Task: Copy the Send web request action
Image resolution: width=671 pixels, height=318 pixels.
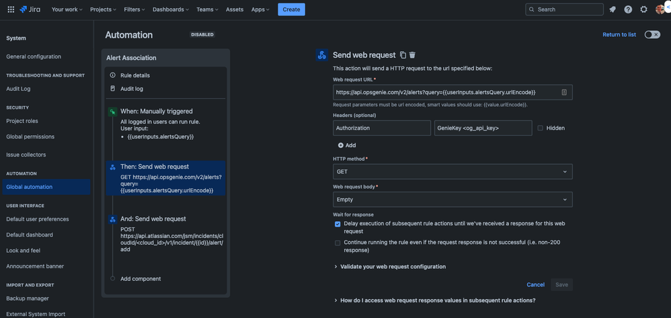Action: (403, 54)
